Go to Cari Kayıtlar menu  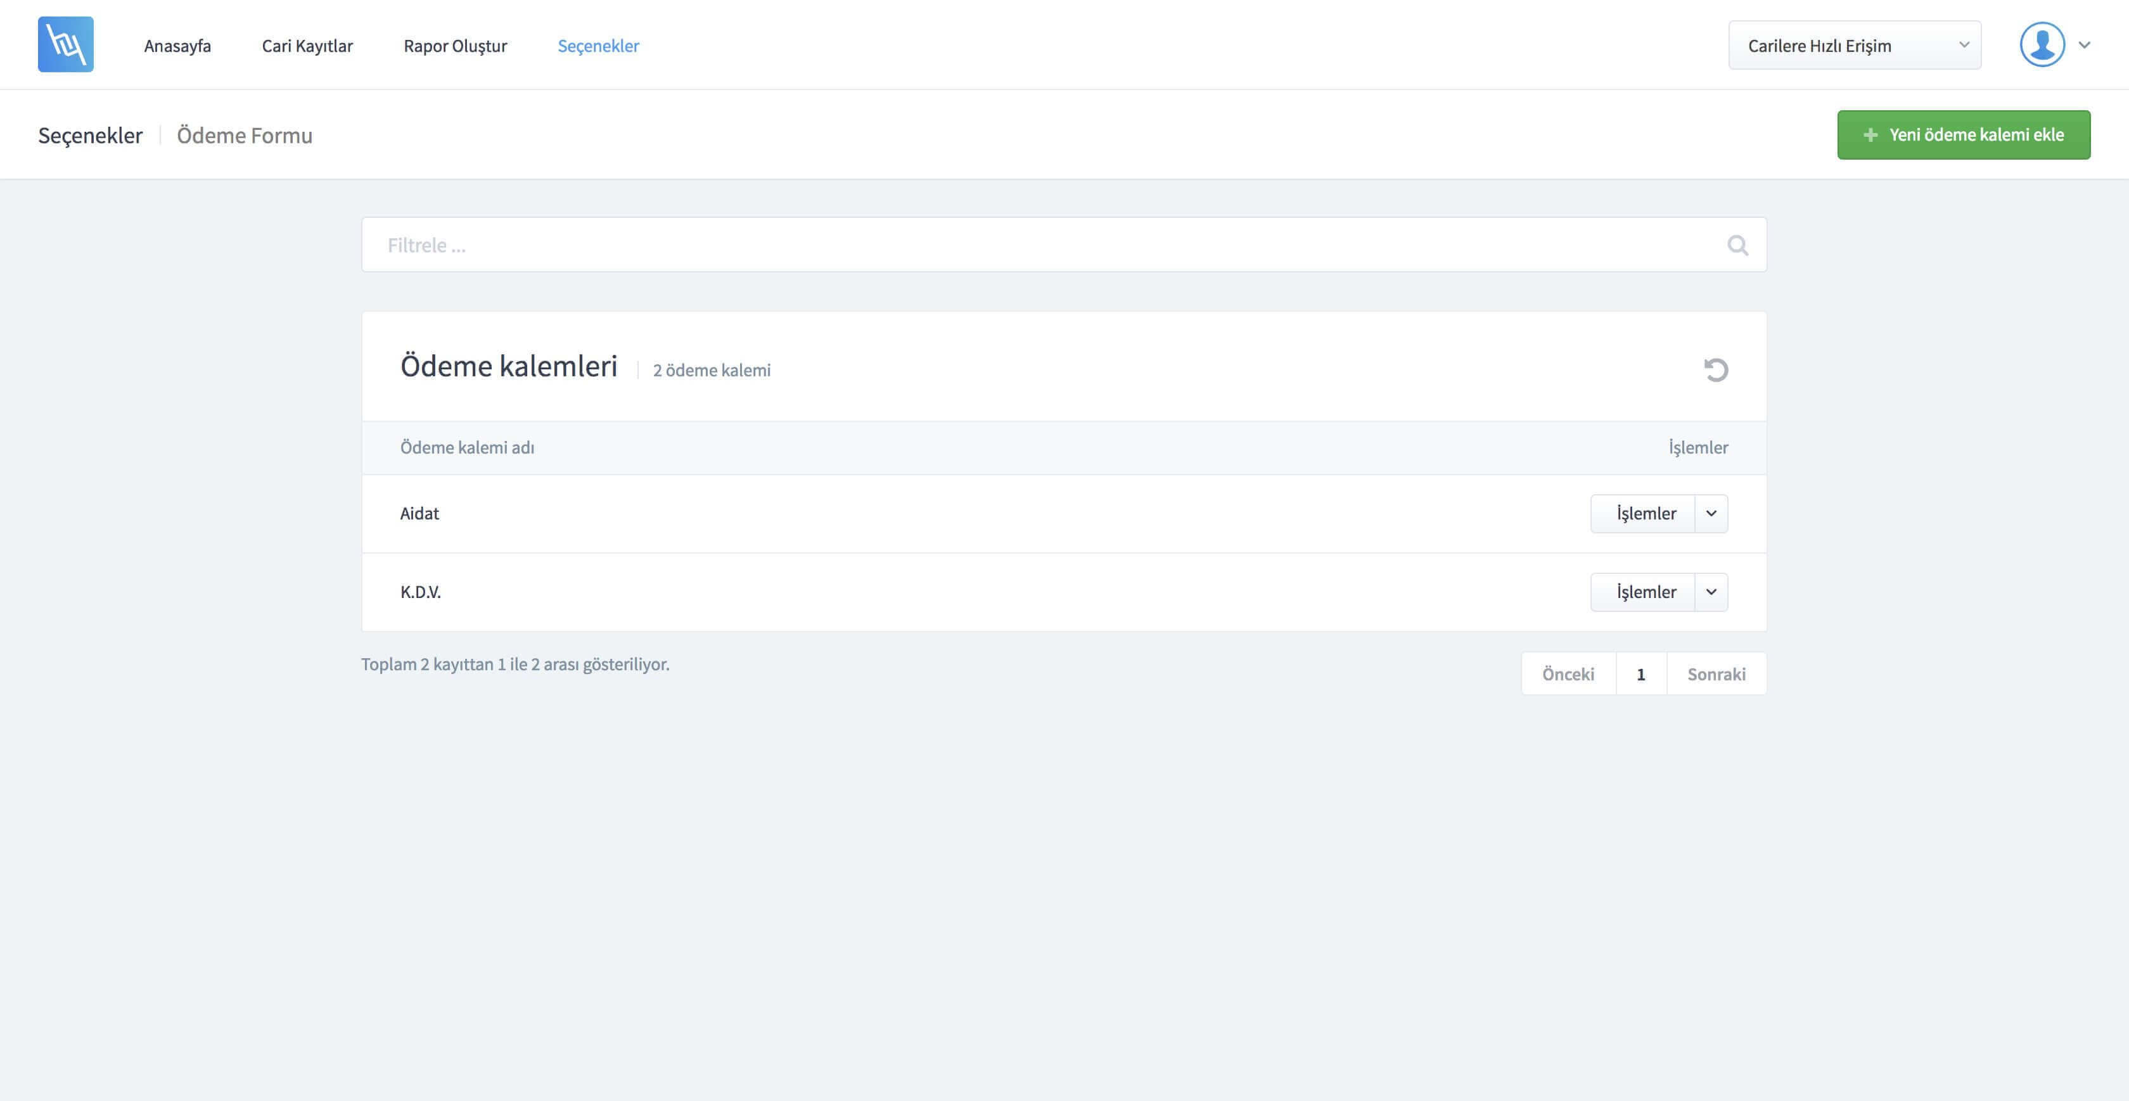[307, 46]
